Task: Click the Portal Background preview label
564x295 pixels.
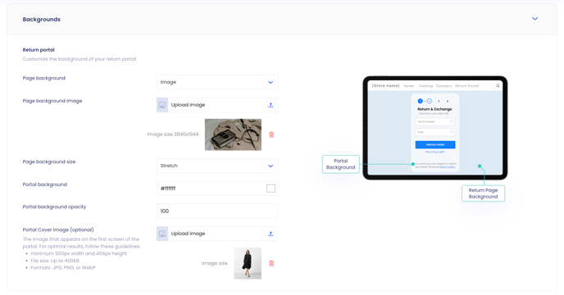Action: (x=341, y=164)
